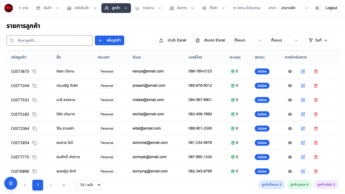
Task: Open the คลังสินค้า warehouse menu
Action: pyautogui.click(x=82, y=8)
